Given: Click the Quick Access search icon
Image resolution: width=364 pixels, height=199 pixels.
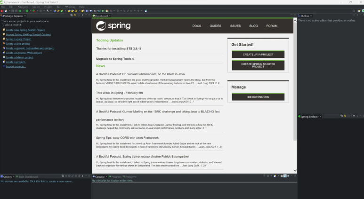Looking at the screenshot, I should pyautogui.click(x=354, y=11).
